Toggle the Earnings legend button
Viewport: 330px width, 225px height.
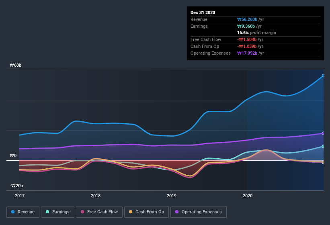[x=57, y=212]
